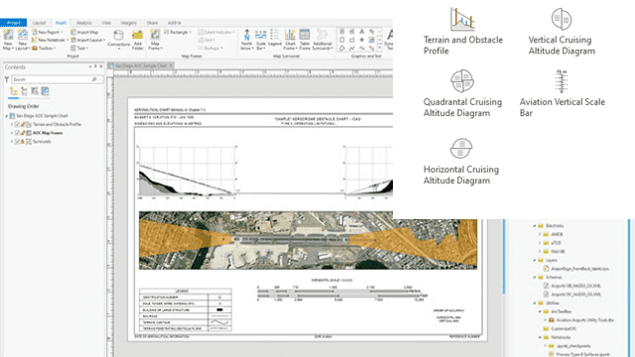Viewport: 635px width, 357px height.
Task: Choose the Vertical Cruising Altitude Diagram icon
Action: (x=562, y=19)
